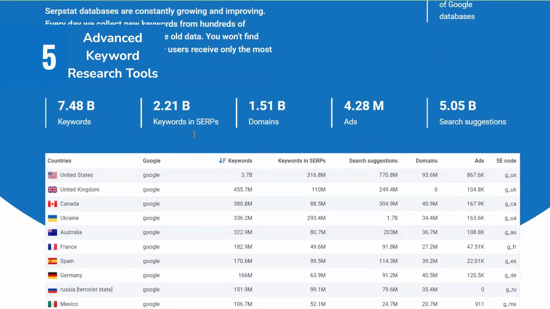Sort table by Search suggestions column
Screen dimensions: 550x309
[x=373, y=161]
